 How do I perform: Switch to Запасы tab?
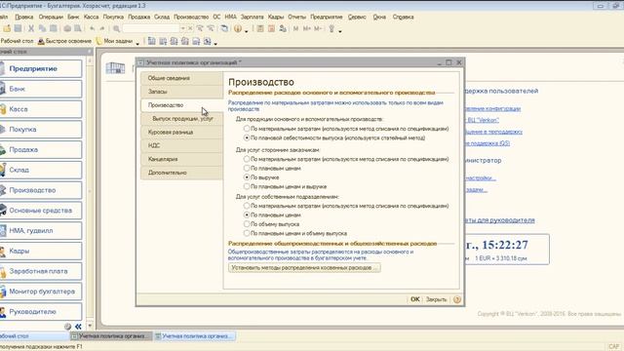181,92
